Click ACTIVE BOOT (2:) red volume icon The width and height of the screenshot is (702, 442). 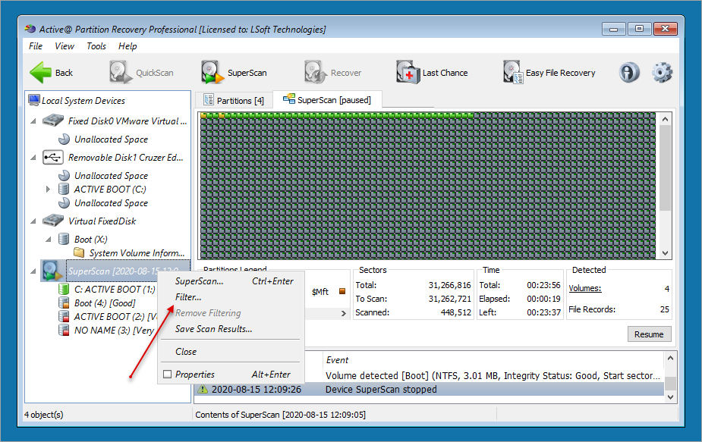point(64,316)
